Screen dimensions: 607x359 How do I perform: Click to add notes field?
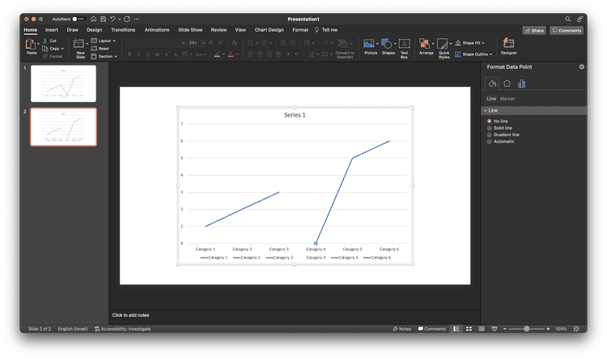[130, 315]
